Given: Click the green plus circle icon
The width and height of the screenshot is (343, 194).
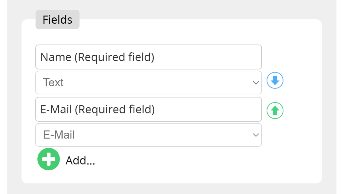Looking at the screenshot, I should click(x=49, y=159).
